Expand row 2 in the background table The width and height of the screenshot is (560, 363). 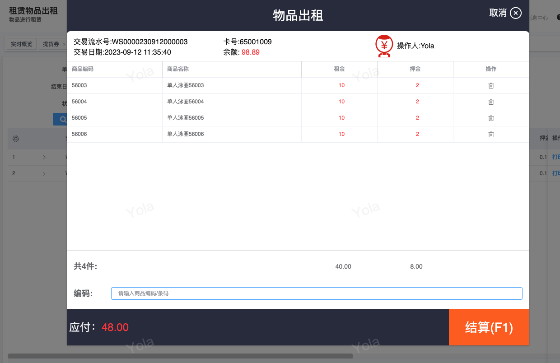44,173
